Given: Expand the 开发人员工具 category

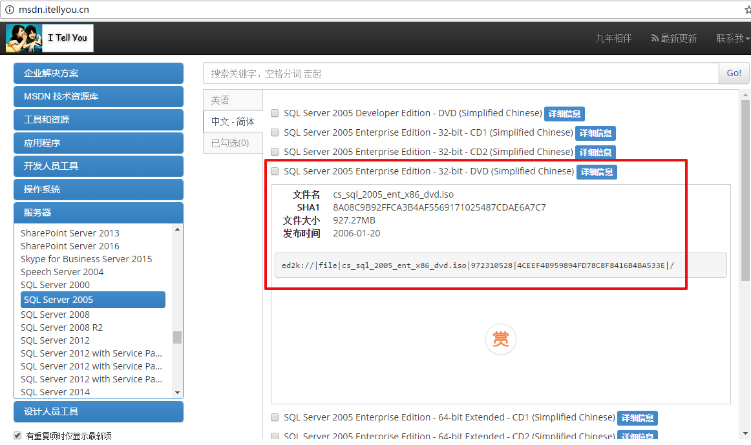Looking at the screenshot, I should [x=99, y=166].
